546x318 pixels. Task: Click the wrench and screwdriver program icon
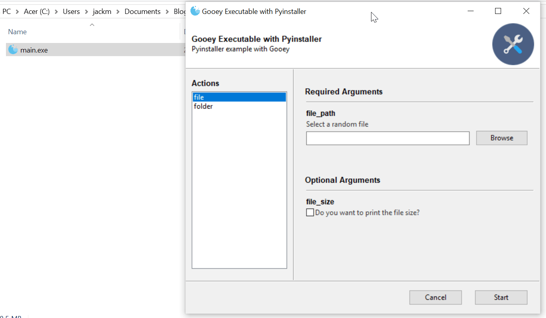pyautogui.click(x=513, y=44)
